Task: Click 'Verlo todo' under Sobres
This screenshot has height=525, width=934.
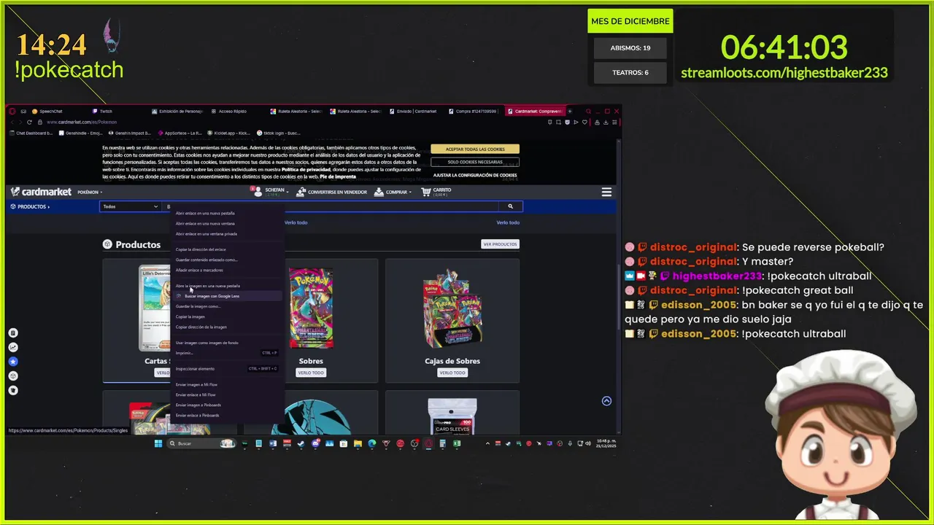Action: pos(311,373)
